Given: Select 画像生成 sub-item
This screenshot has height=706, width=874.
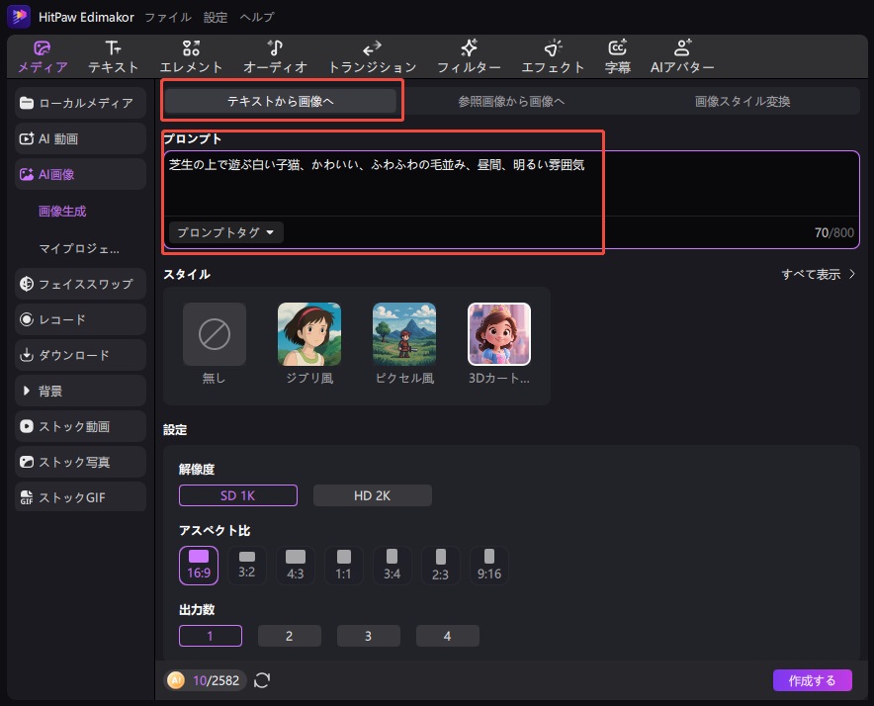Looking at the screenshot, I should [x=62, y=212].
